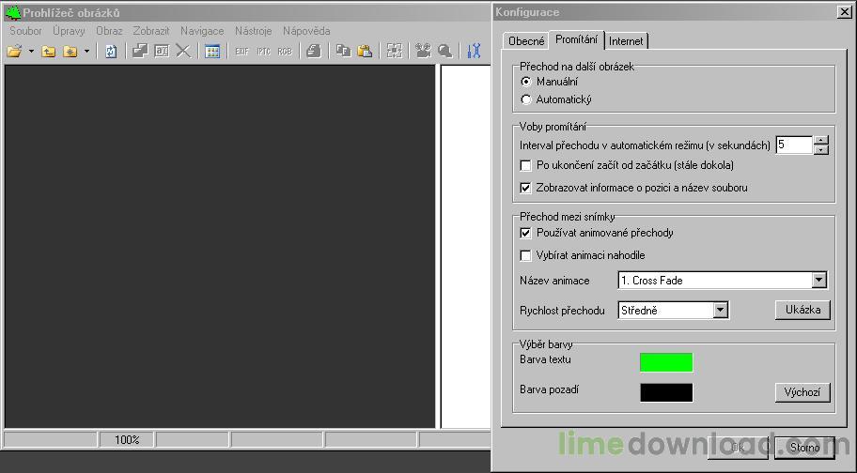
Task: Open the Zobrazit menu
Action: click(x=151, y=31)
